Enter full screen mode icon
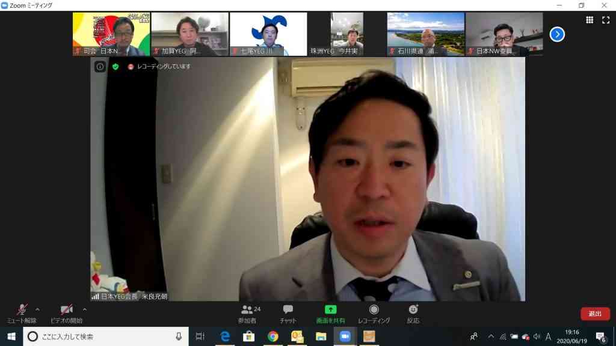 click(606, 20)
